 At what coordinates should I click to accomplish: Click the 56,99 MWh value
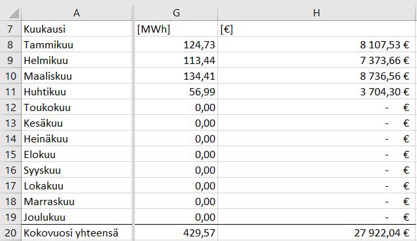[x=176, y=91]
